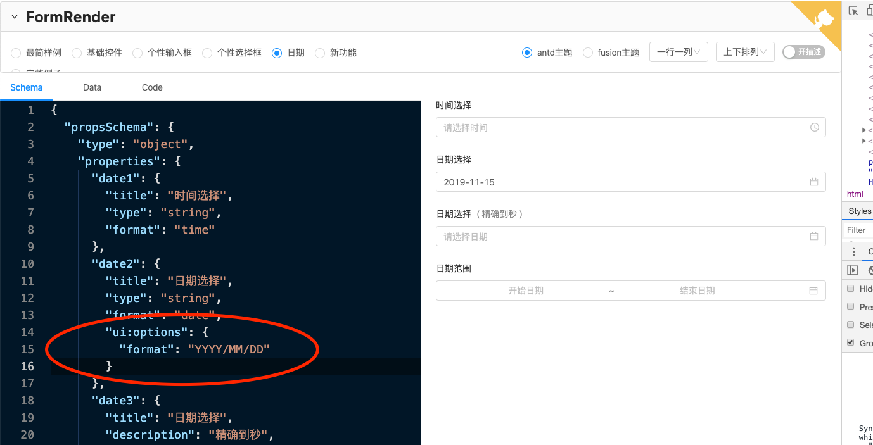Select the 基础控件 radio option
The height and width of the screenshot is (445, 873).
tap(77, 53)
